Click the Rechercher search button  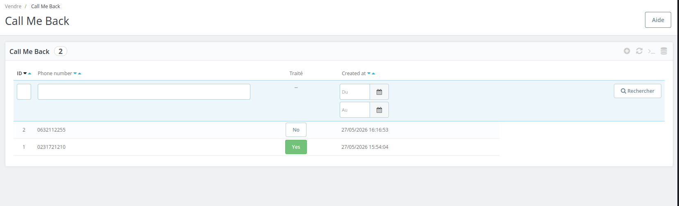[638, 91]
